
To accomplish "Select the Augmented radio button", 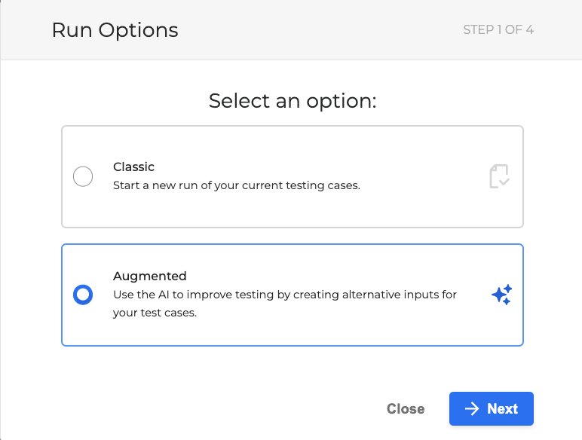I will tap(83, 295).
